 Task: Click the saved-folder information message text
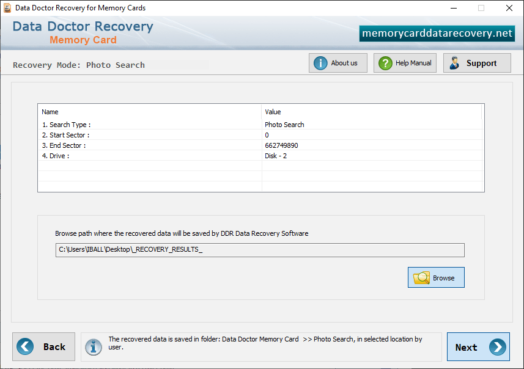(x=265, y=343)
